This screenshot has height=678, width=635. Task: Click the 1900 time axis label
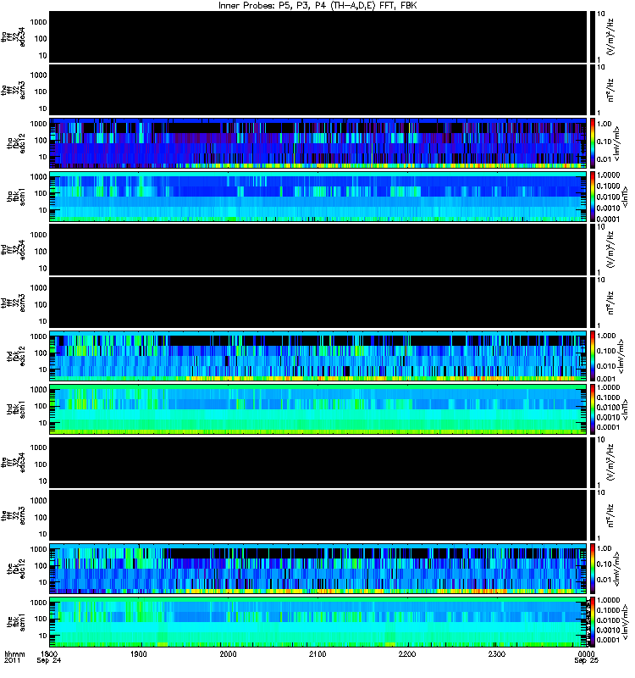(x=138, y=653)
